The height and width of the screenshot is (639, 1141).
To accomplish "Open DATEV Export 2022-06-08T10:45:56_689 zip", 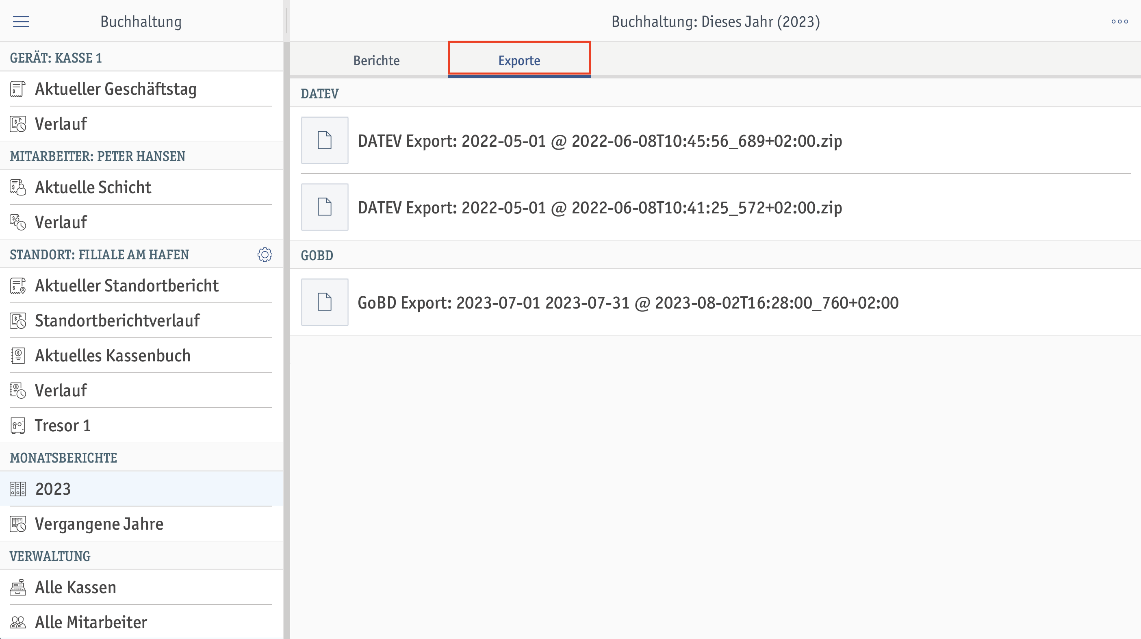I will pos(715,141).
